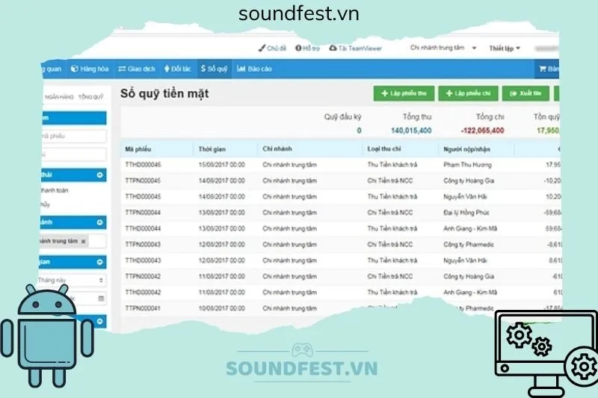The height and width of the screenshot is (398, 598).
Task: Click the mã phiếu search input field
Action: pyautogui.click(x=73, y=136)
